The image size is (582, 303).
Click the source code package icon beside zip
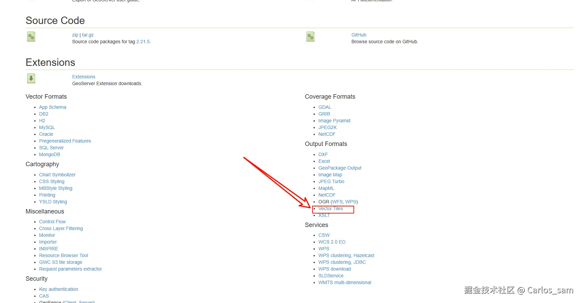coord(31,36)
